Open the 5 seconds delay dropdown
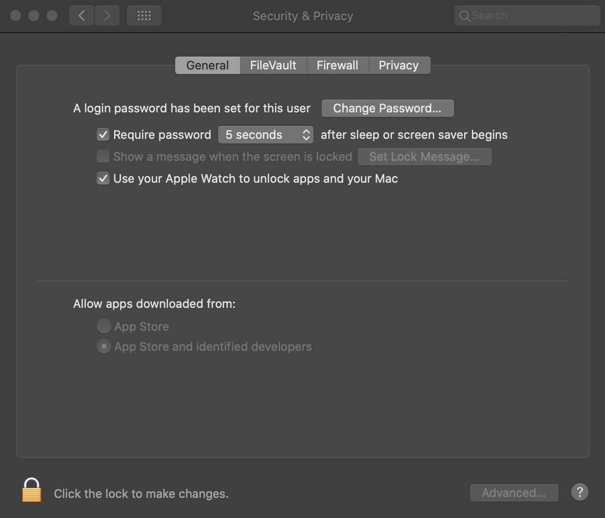This screenshot has width=605, height=518. pyautogui.click(x=266, y=135)
